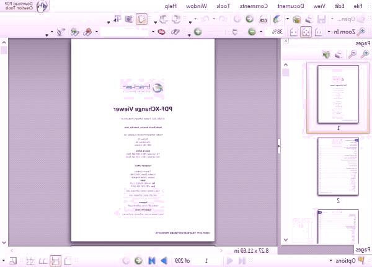Activate the Hand tool
372x267 pixels.
[x=141, y=19]
